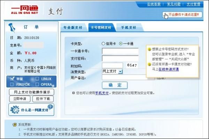Open the 在线申请开通 link
Viewport: 209px width, 139px height.
169,69
